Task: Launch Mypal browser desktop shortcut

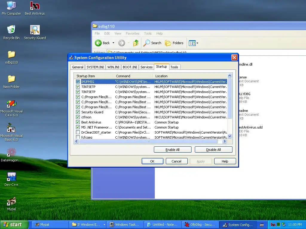Action: click(11, 204)
